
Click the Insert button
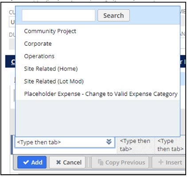pos(169,162)
